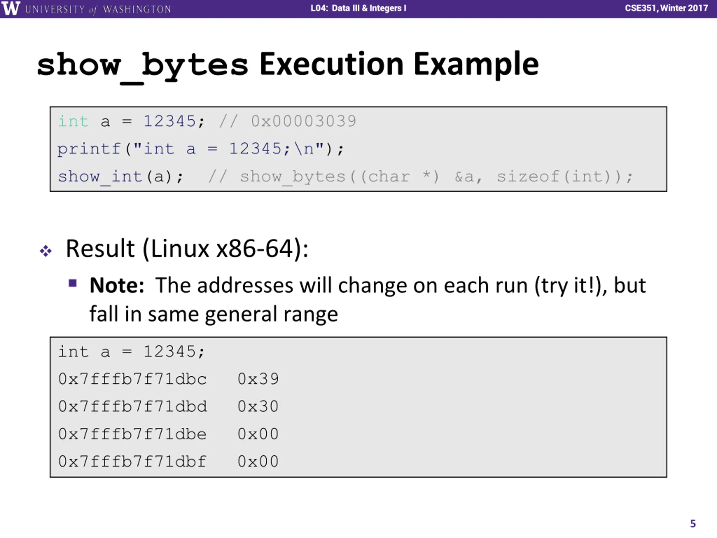Click the address 0x7fffb7f71dbe
717x538 pixels.
(132, 434)
